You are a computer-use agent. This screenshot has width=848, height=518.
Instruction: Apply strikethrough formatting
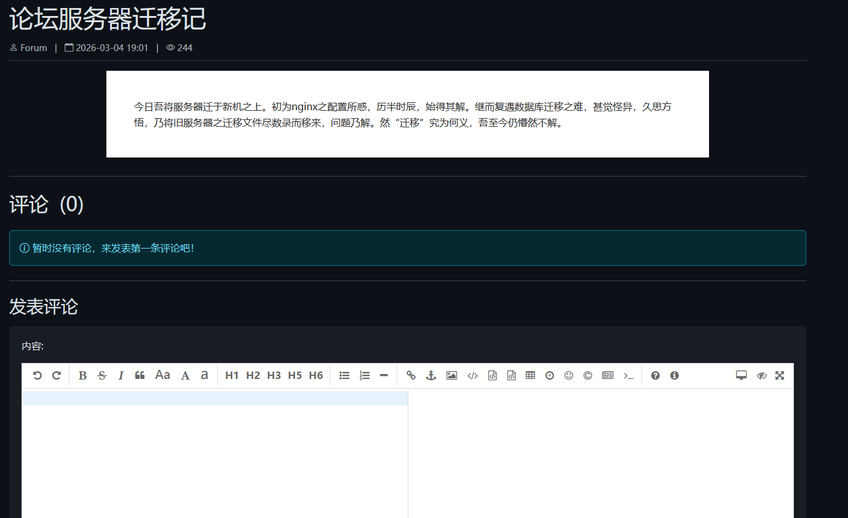click(x=102, y=375)
